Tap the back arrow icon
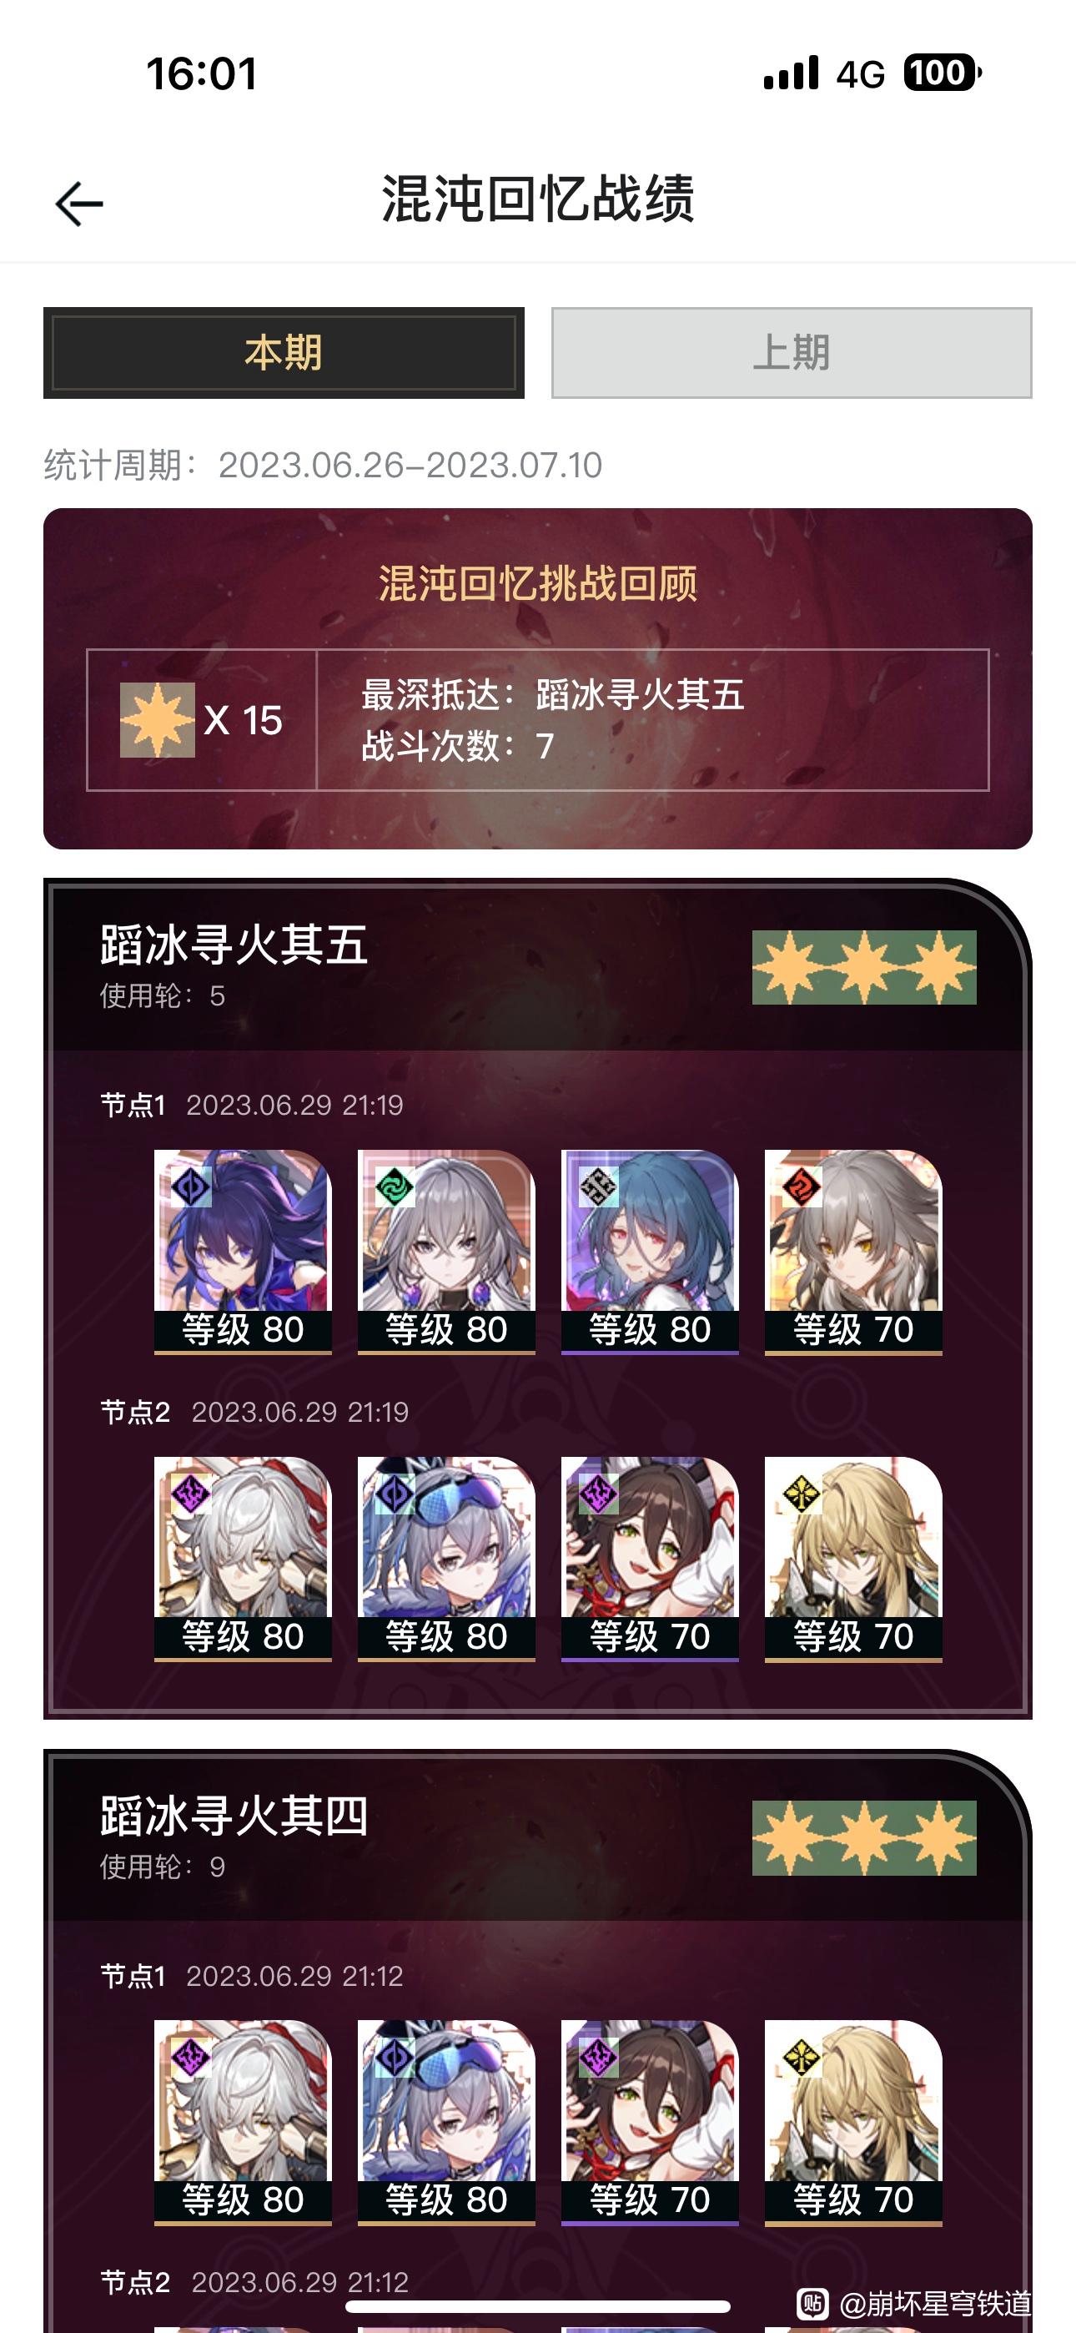 click(78, 204)
